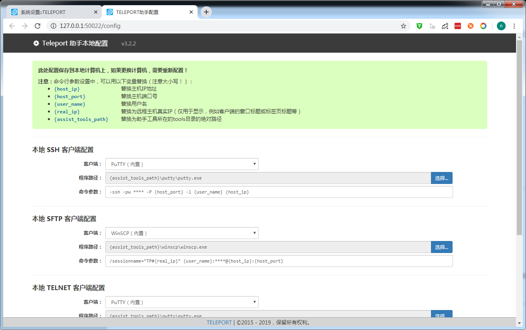The height and width of the screenshot is (330, 526).
Task: Click the {user_name} variable text
Action: pos(70,104)
